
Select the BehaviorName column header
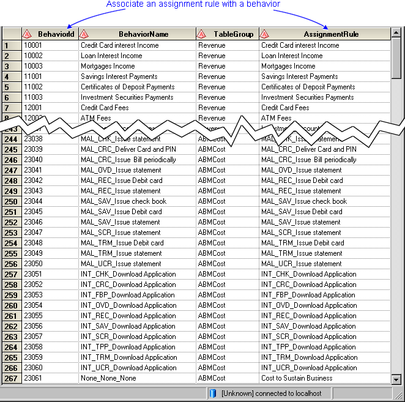[143, 34]
